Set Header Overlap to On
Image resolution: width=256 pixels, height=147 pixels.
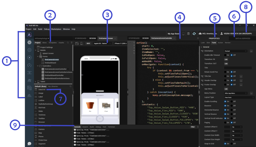(x=225, y=80)
